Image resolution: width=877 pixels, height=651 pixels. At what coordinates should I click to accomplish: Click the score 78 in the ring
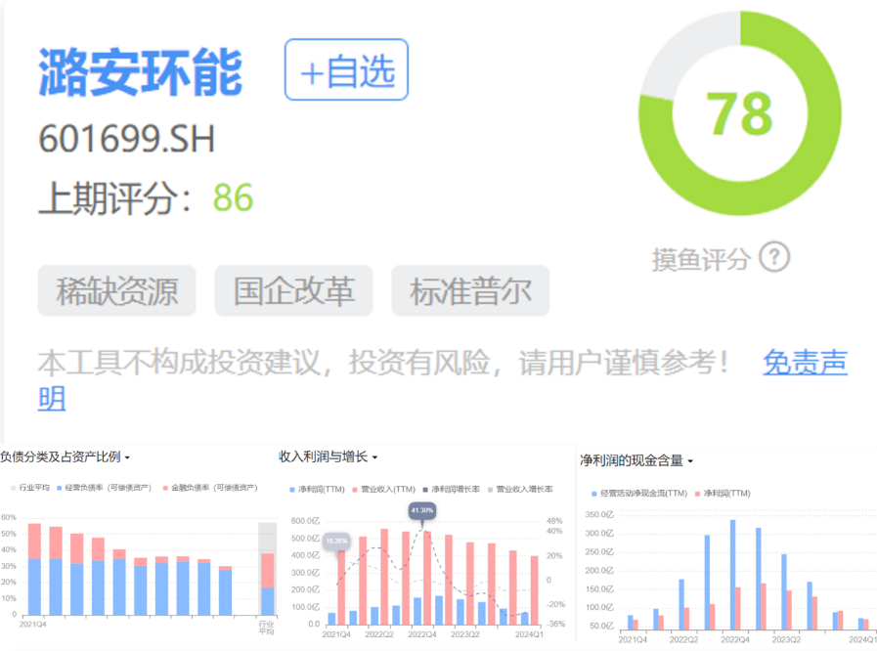point(739,114)
